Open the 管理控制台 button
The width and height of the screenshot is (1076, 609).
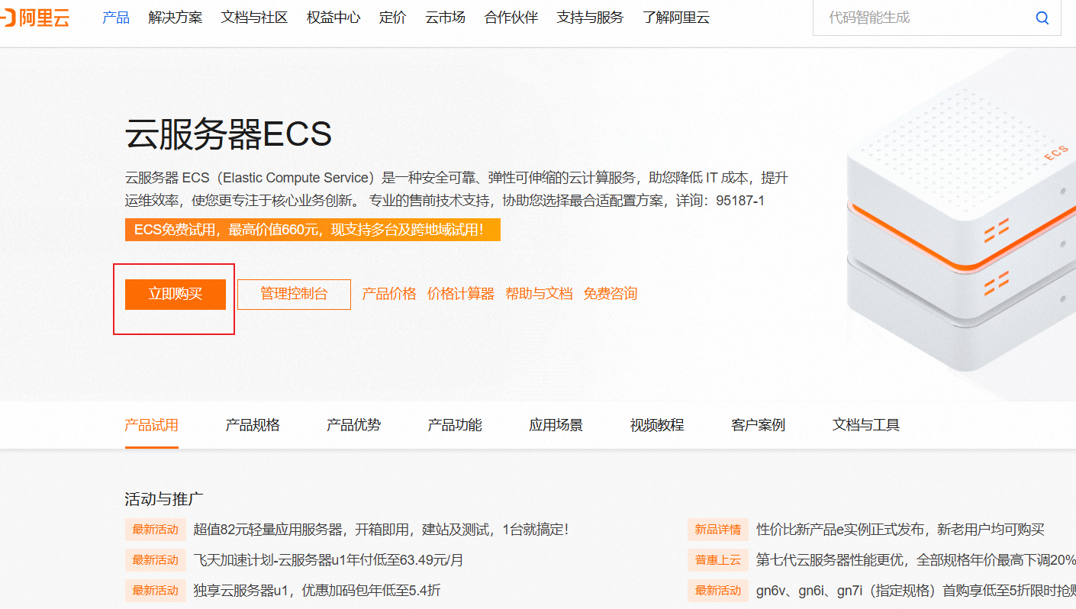pos(294,294)
